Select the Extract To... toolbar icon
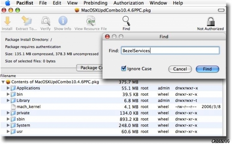232x144 pixels. 26,21
